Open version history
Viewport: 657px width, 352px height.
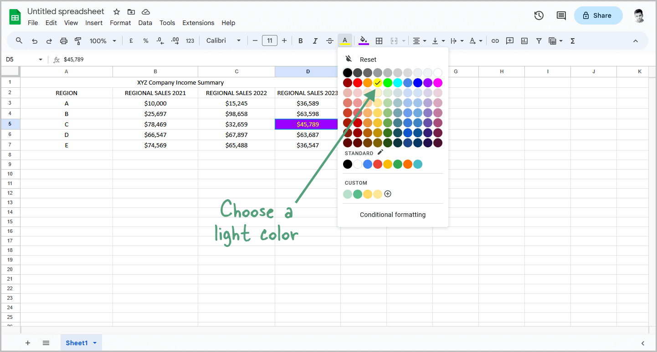(x=539, y=15)
